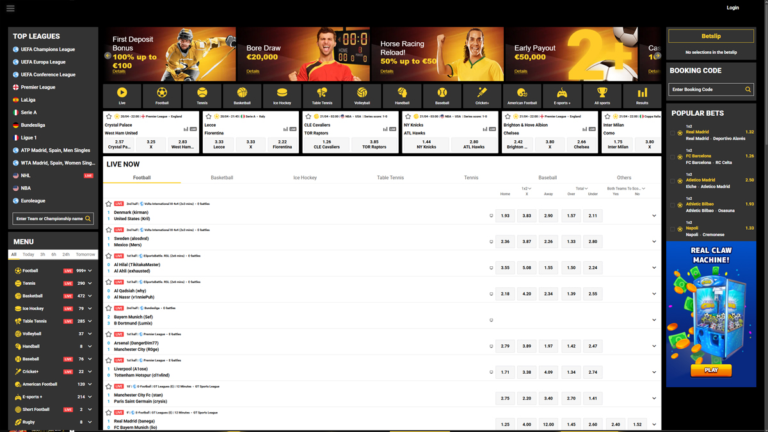Image resolution: width=768 pixels, height=432 pixels.
Task: Expand markets for Al Hilal vs Al Ahli
Action: (654, 268)
